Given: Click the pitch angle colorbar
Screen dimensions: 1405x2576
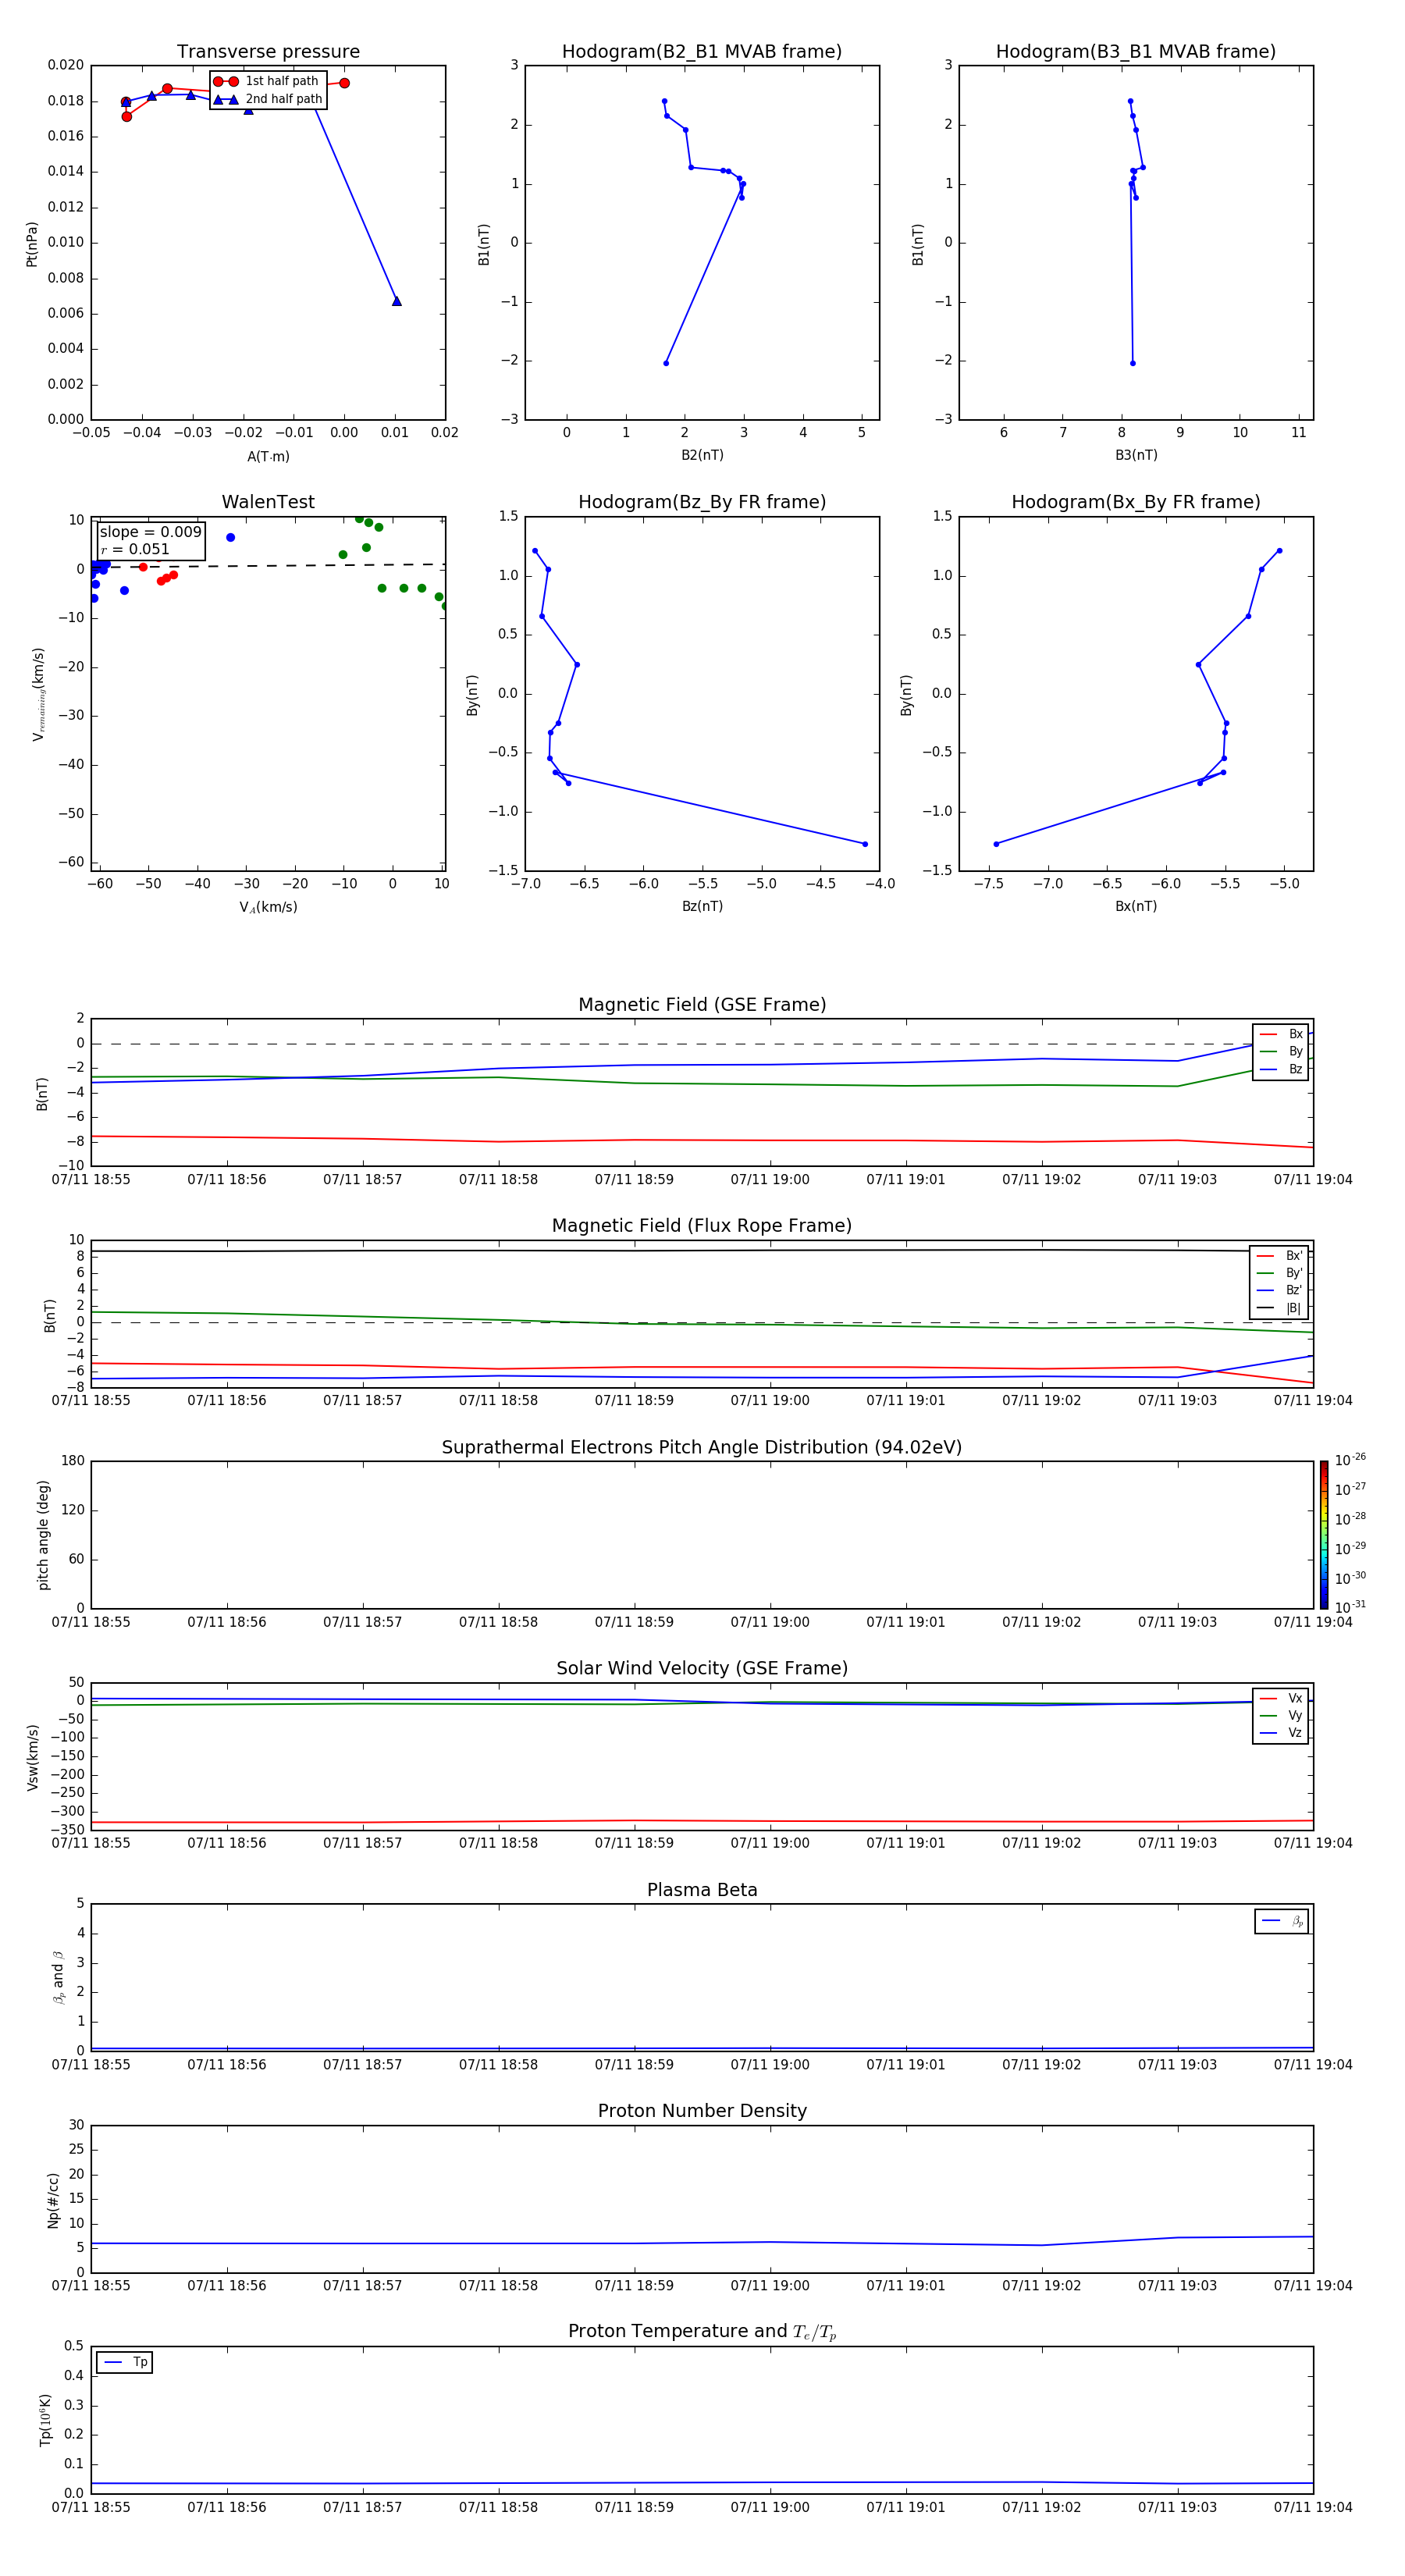Looking at the screenshot, I should [x=1324, y=1535].
